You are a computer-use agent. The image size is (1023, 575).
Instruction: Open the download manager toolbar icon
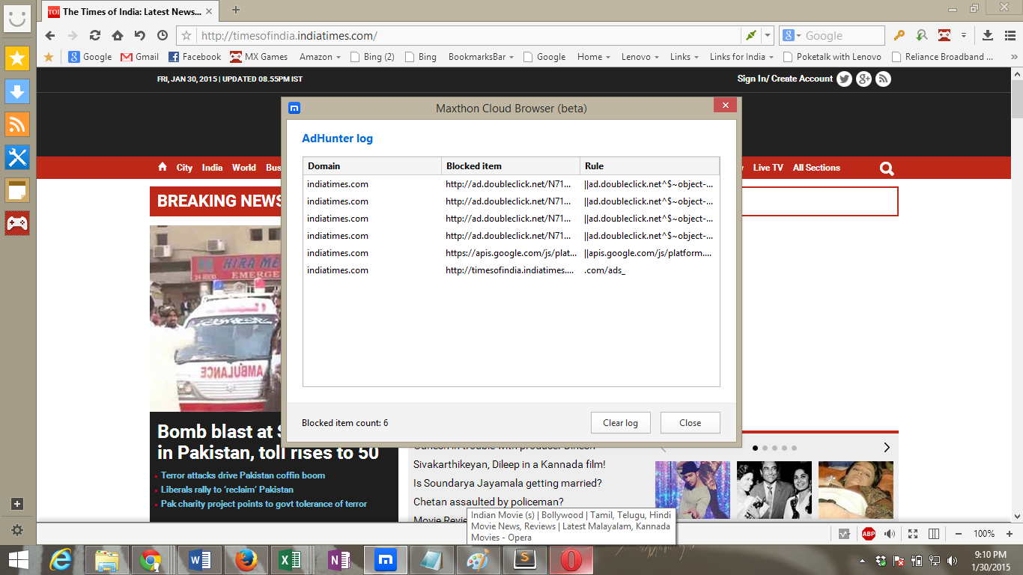[x=988, y=35]
